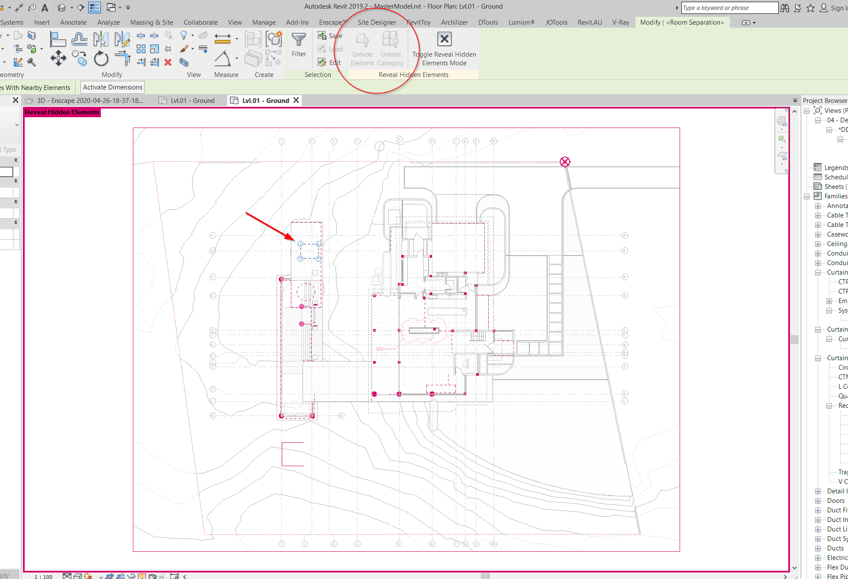Toggle reveal hidden elements lightbulb in view bar
Viewport: 848px width, 579px height.
142,576
